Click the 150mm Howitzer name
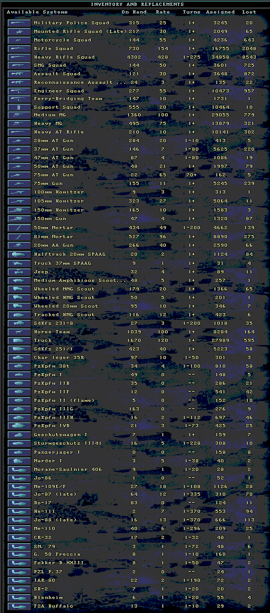 pos(59,210)
